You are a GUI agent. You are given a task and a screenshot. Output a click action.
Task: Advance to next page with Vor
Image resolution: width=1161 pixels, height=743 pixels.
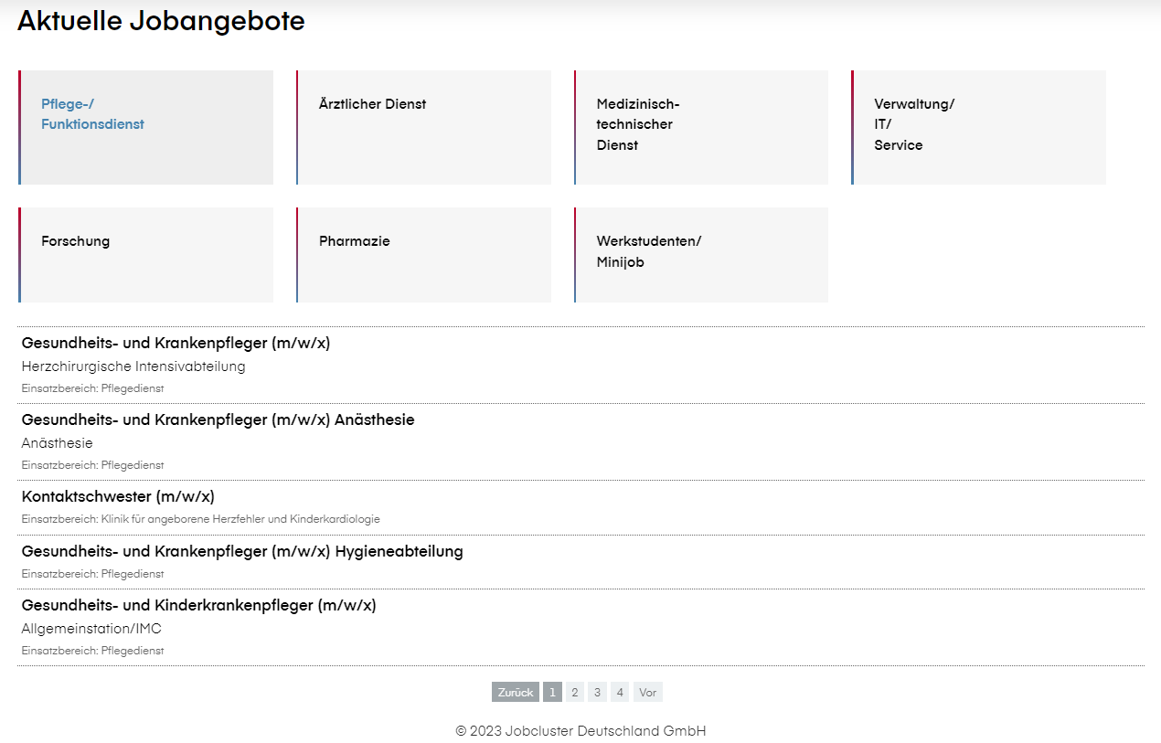[x=647, y=692]
